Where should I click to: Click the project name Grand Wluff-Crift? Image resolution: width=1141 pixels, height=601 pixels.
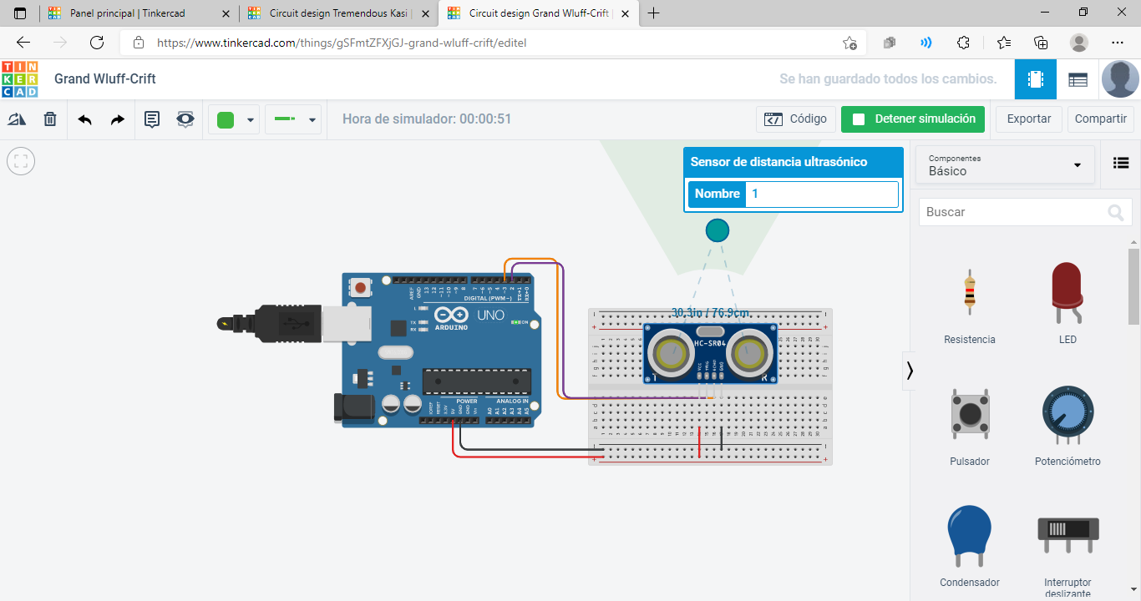(105, 79)
